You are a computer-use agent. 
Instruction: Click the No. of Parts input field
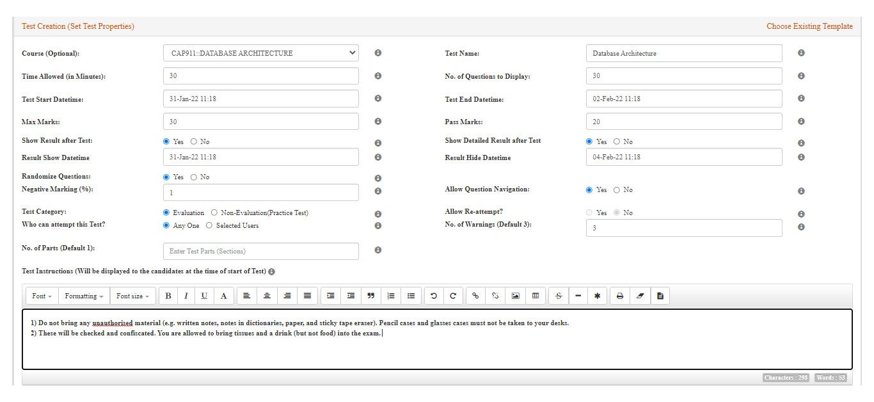pyautogui.click(x=261, y=251)
